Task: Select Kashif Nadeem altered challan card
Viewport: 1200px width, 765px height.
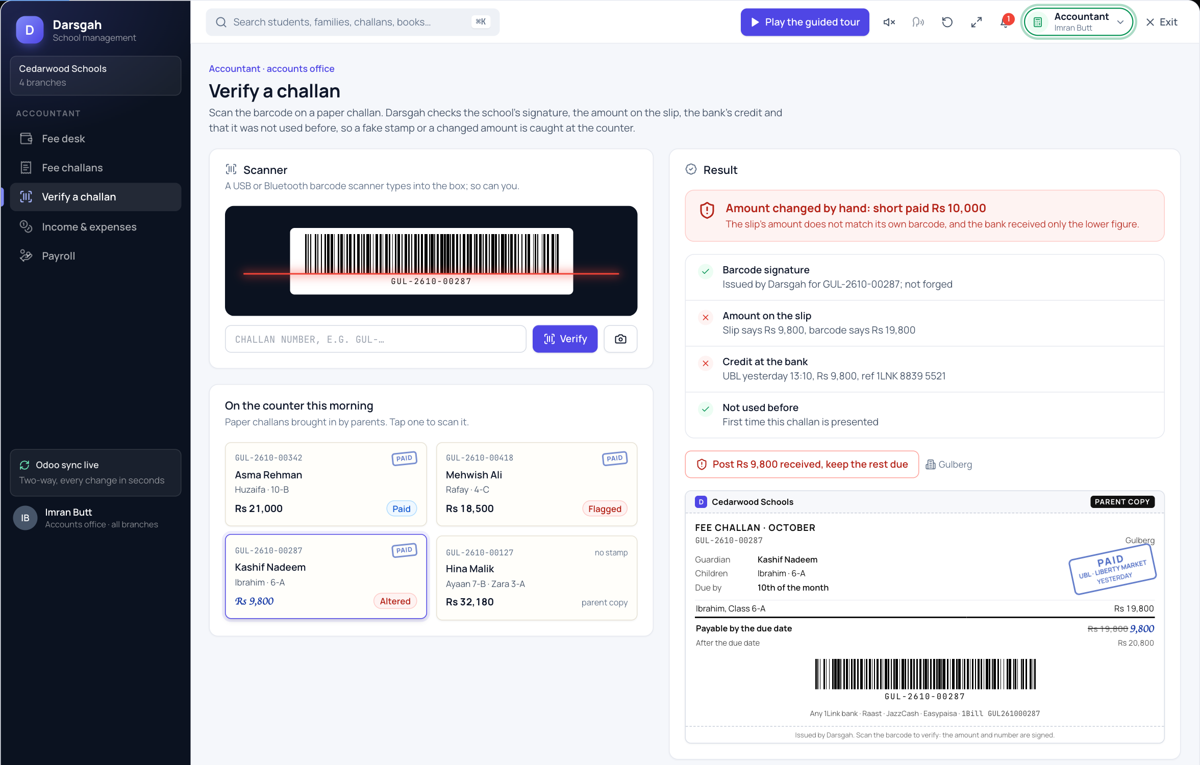Action: pos(326,576)
